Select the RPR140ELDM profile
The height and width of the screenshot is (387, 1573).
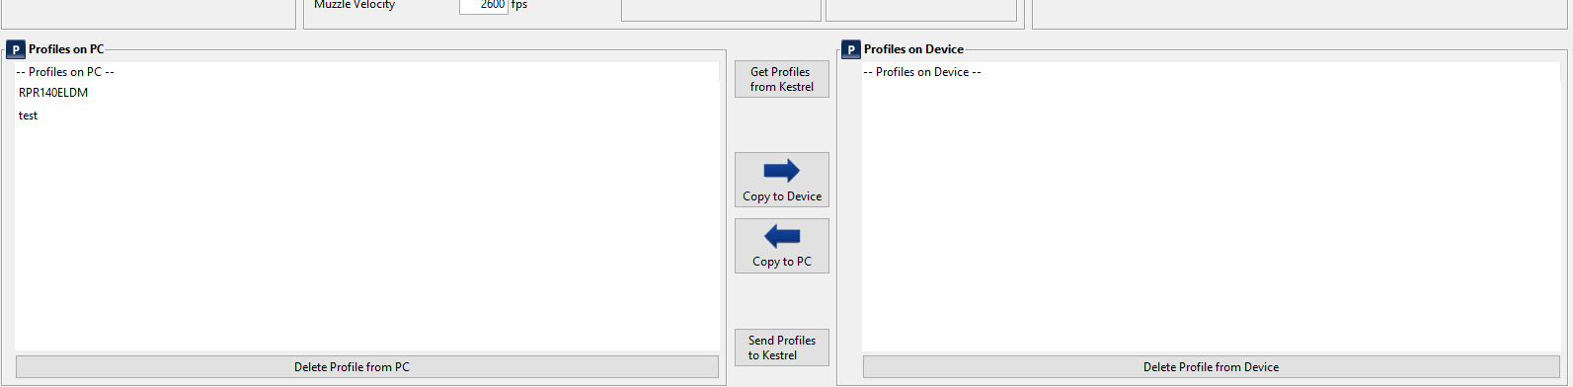coord(367,93)
